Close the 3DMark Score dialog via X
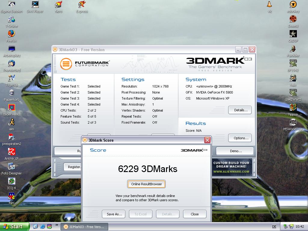 207,140
